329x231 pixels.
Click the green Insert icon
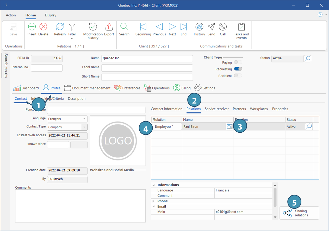pos(32,27)
